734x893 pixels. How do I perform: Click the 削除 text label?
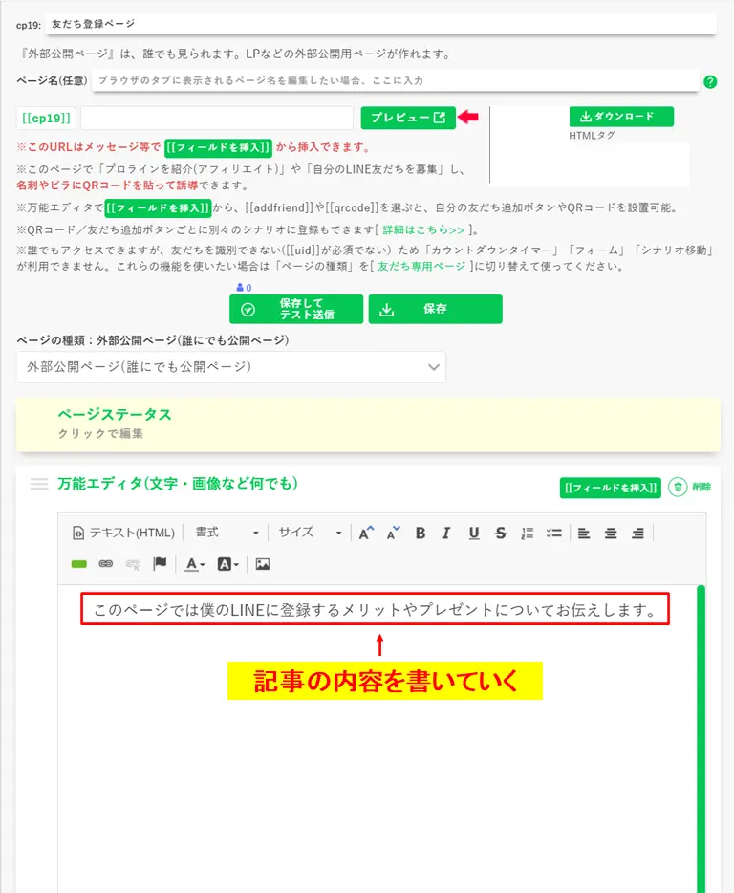point(702,487)
